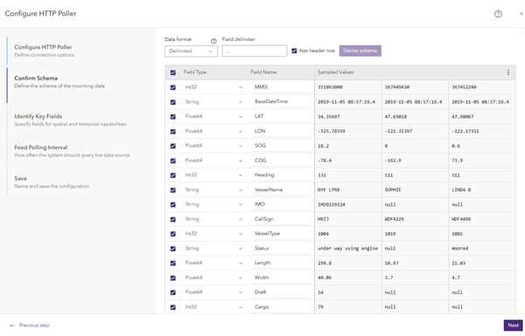Toggle the Has header row checkbox
This screenshot has width=525, height=336.
pyautogui.click(x=294, y=51)
